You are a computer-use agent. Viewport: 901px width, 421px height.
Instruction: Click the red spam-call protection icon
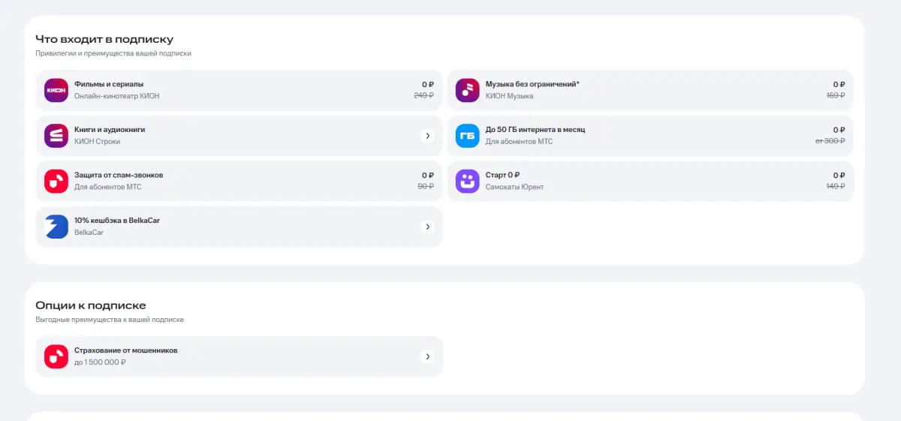(56, 181)
